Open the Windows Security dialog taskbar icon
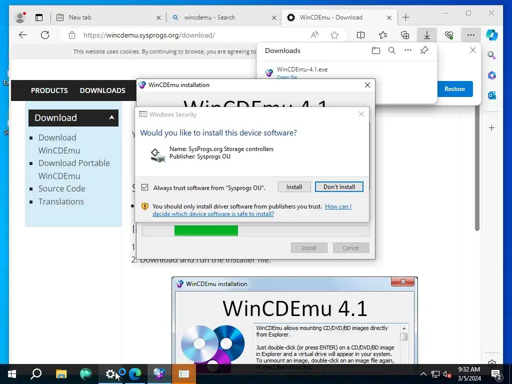 (184, 374)
